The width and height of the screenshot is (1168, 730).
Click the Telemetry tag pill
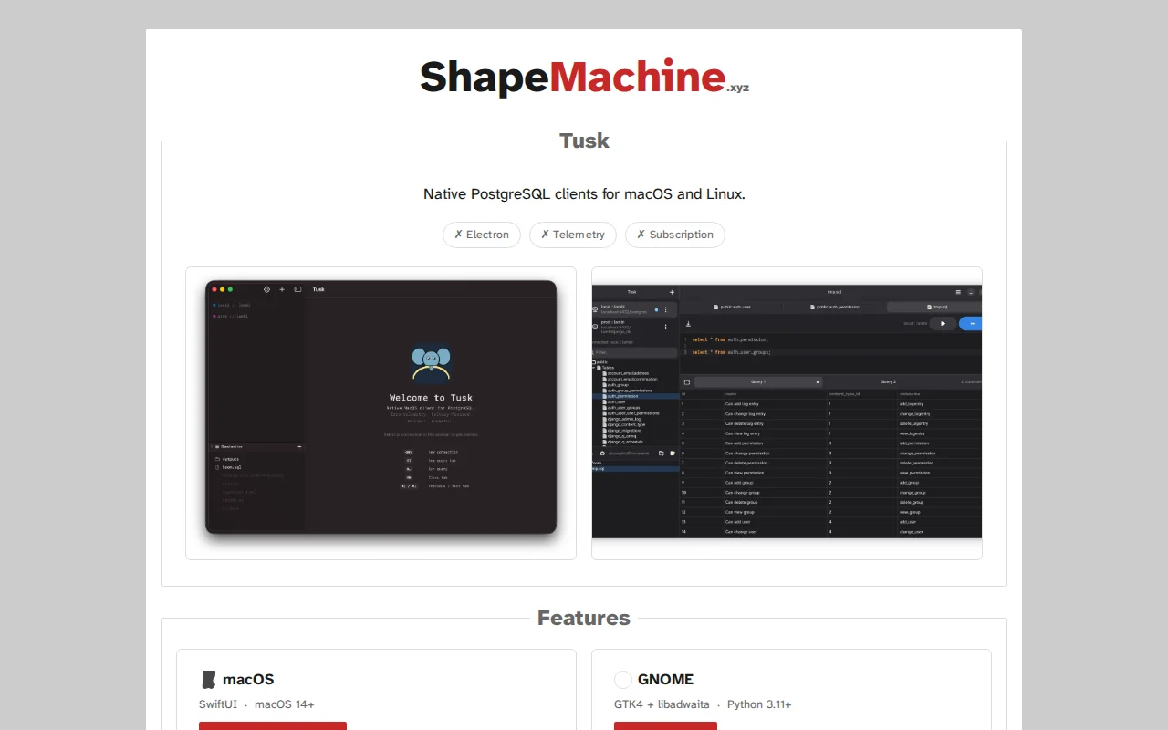coord(573,235)
